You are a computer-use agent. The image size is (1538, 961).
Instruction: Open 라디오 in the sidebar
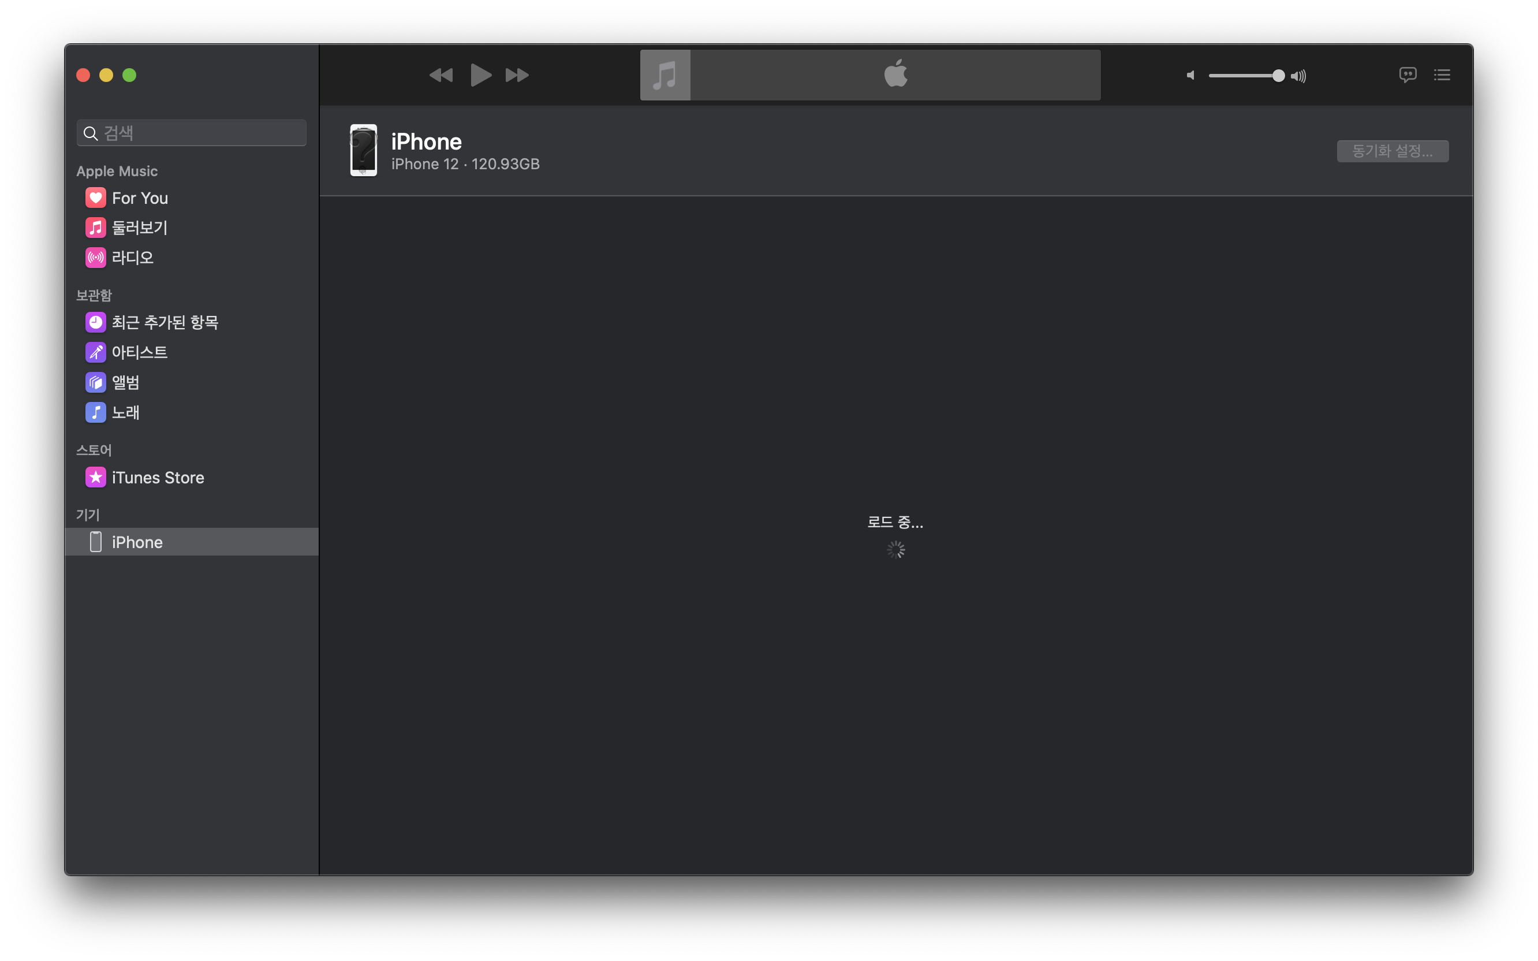tap(132, 258)
